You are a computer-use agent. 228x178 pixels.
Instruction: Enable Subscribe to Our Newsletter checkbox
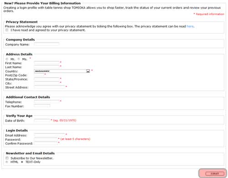(x=7, y=158)
